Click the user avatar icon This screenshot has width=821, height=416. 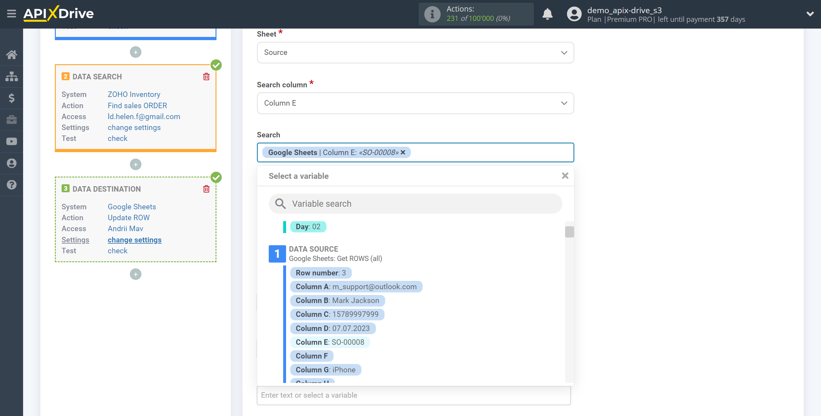coord(574,14)
